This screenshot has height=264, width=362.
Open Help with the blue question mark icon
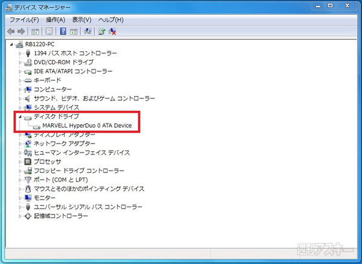click(63, 31)
